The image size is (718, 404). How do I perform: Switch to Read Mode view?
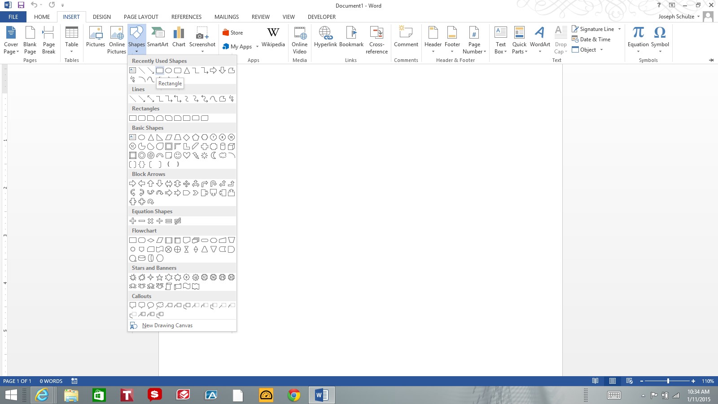point(595,381)
